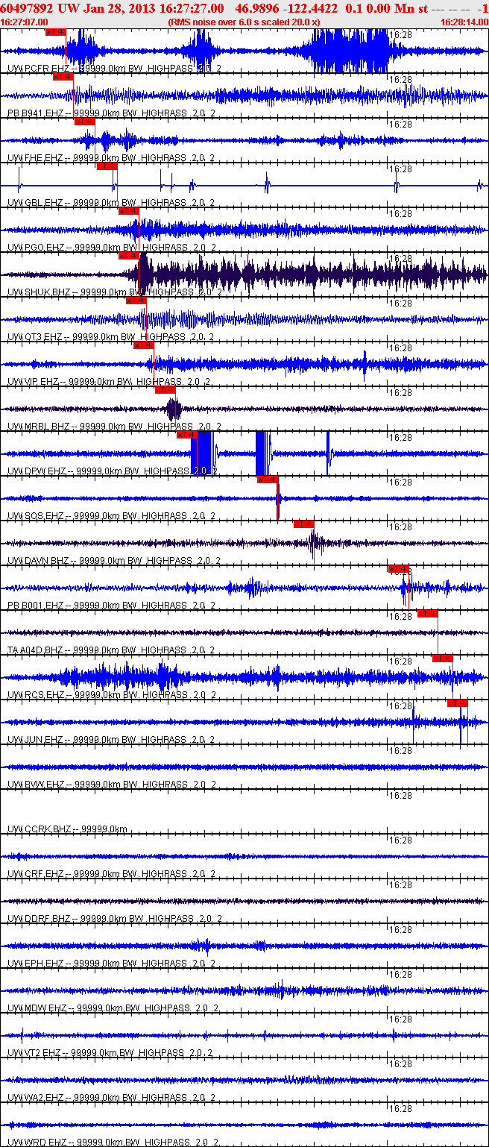Click the red pick flag on DPW trace
Viewport: 489px width, 1147px height.
[187, 435]
